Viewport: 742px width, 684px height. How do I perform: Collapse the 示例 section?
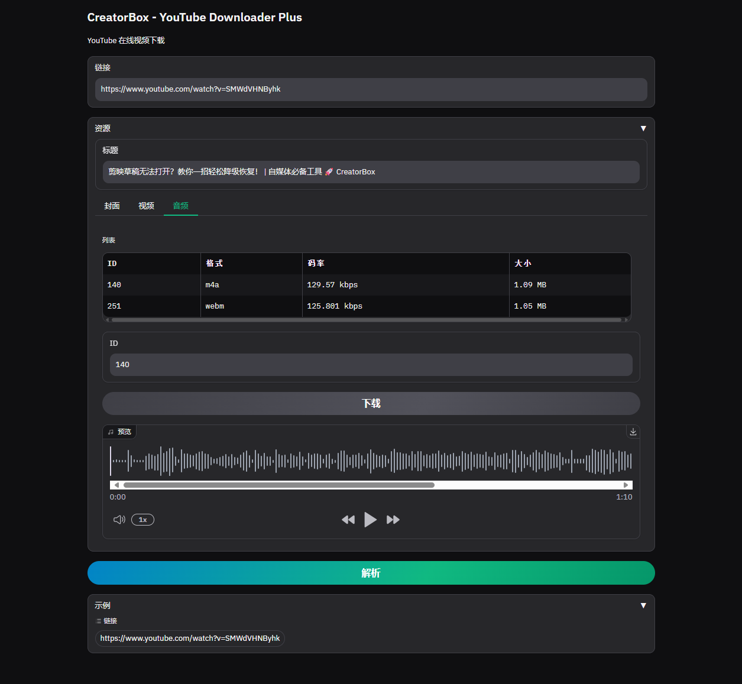click(x=643, y=605)
